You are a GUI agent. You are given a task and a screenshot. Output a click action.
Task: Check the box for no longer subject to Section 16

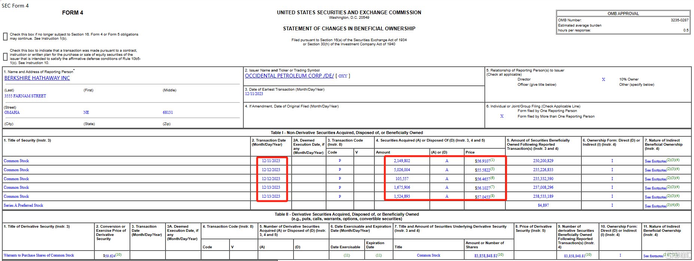[5, 36]
